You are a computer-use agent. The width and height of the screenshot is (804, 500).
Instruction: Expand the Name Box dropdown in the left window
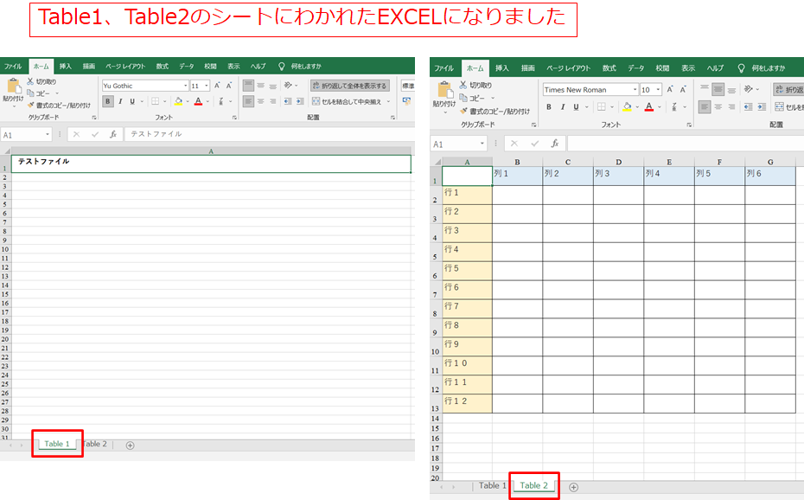click(x=48, y=135)
